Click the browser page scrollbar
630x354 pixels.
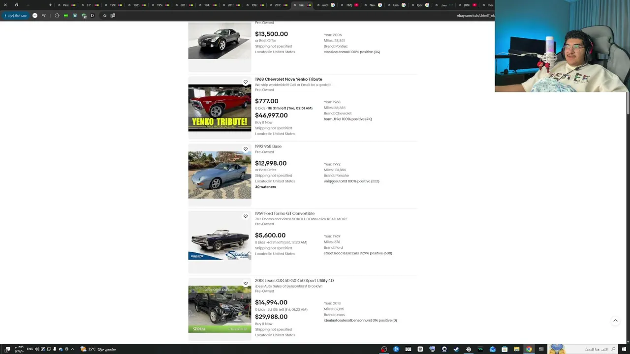click(x=628, y=103)
